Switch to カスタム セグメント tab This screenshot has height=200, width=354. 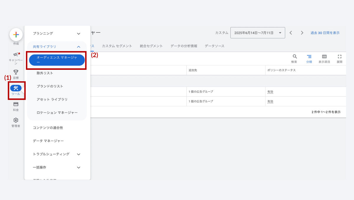[x=117, y=46]
